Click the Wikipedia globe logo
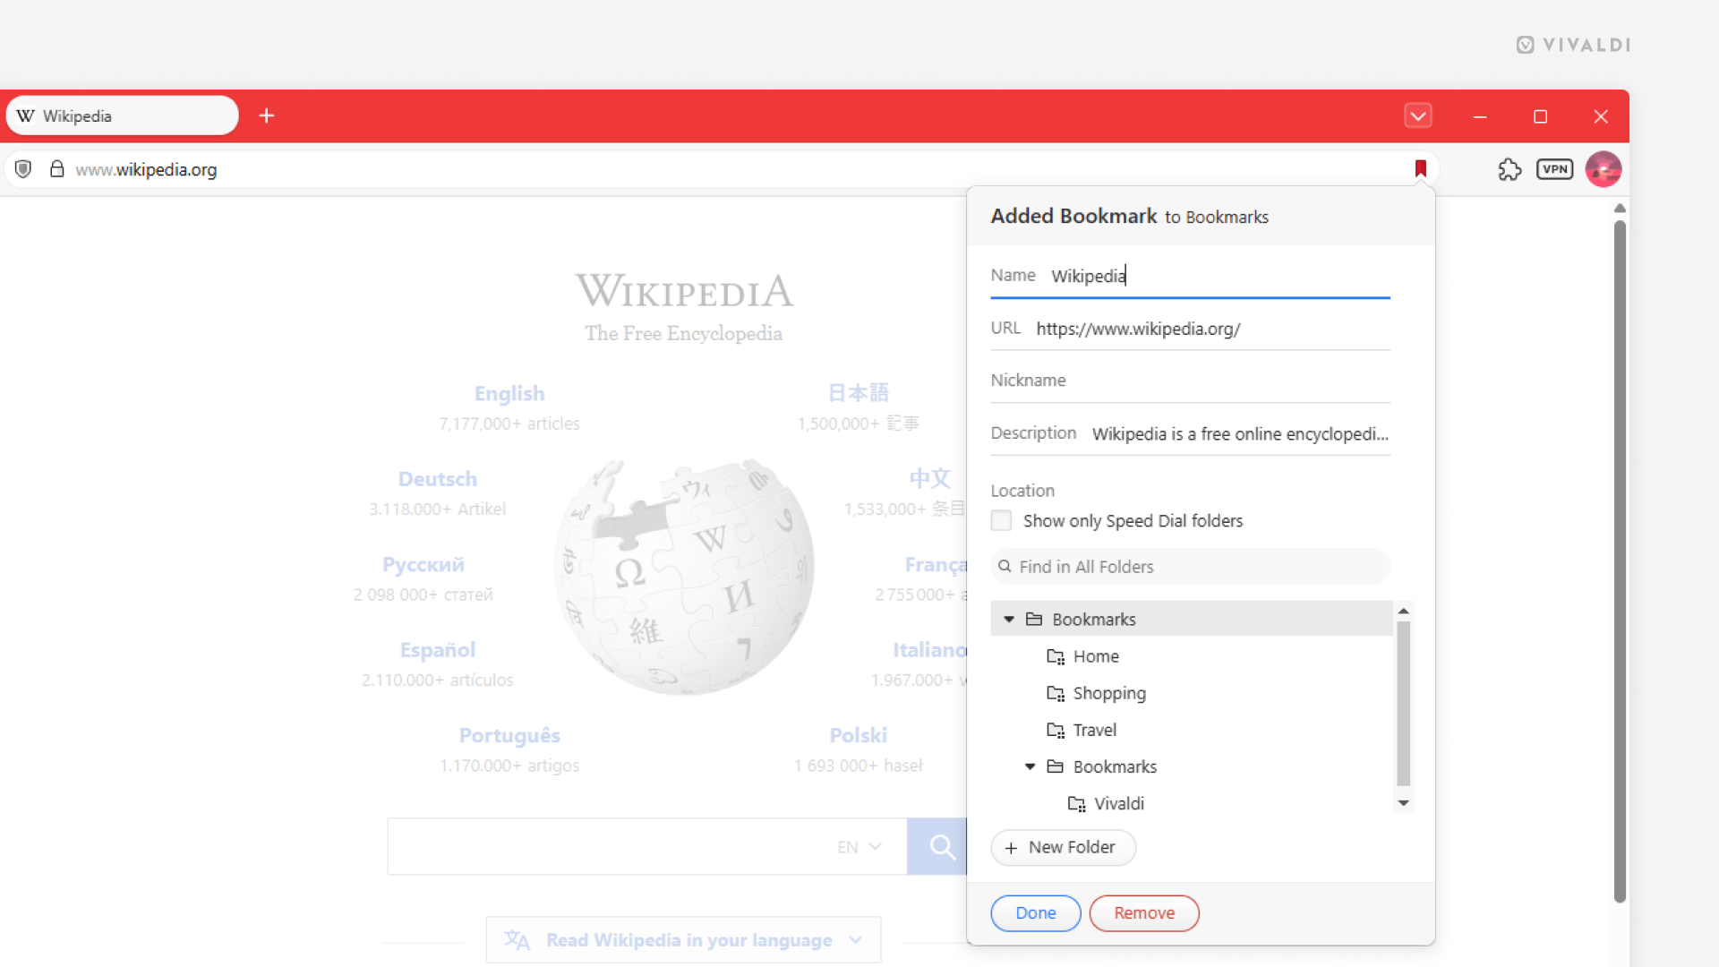 click(683, 578)
